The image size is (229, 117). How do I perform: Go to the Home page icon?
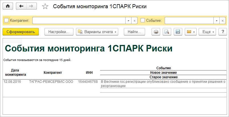[x=8, y=6]
